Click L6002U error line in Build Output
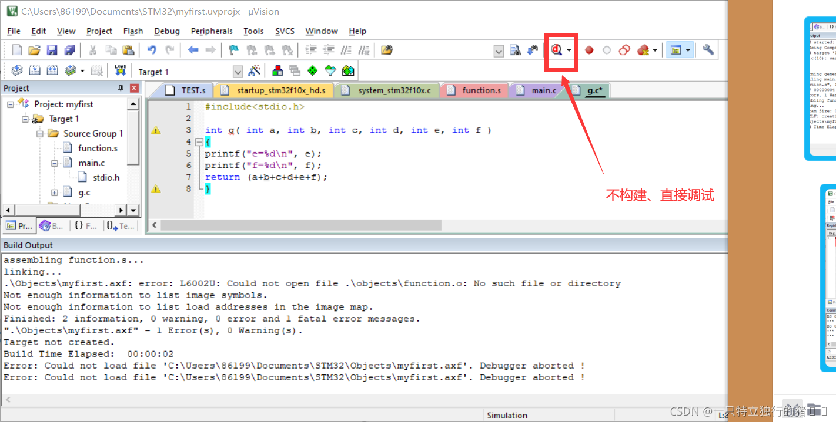The height and width of the screenshot is (422, 836). pos(312,283)
